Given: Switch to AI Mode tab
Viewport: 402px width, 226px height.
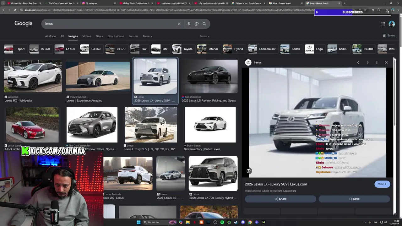Looking at the screenshot, I should coord(50,36).
